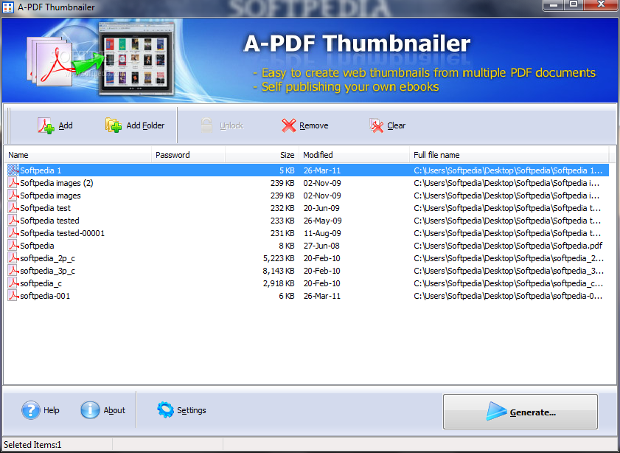Click the 8,143 KB size cell

pos(279,271)
